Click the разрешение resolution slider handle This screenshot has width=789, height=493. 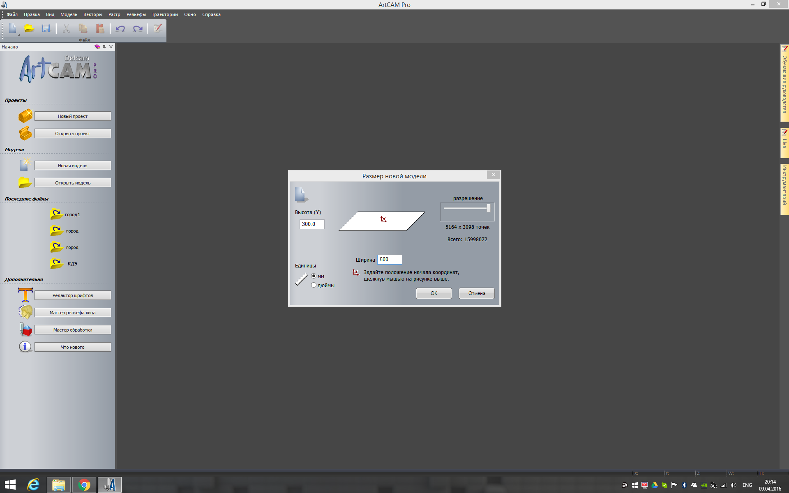point(488,208)
